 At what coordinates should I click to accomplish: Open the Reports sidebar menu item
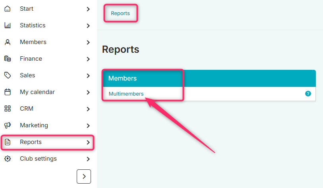[x=48, y=142]
